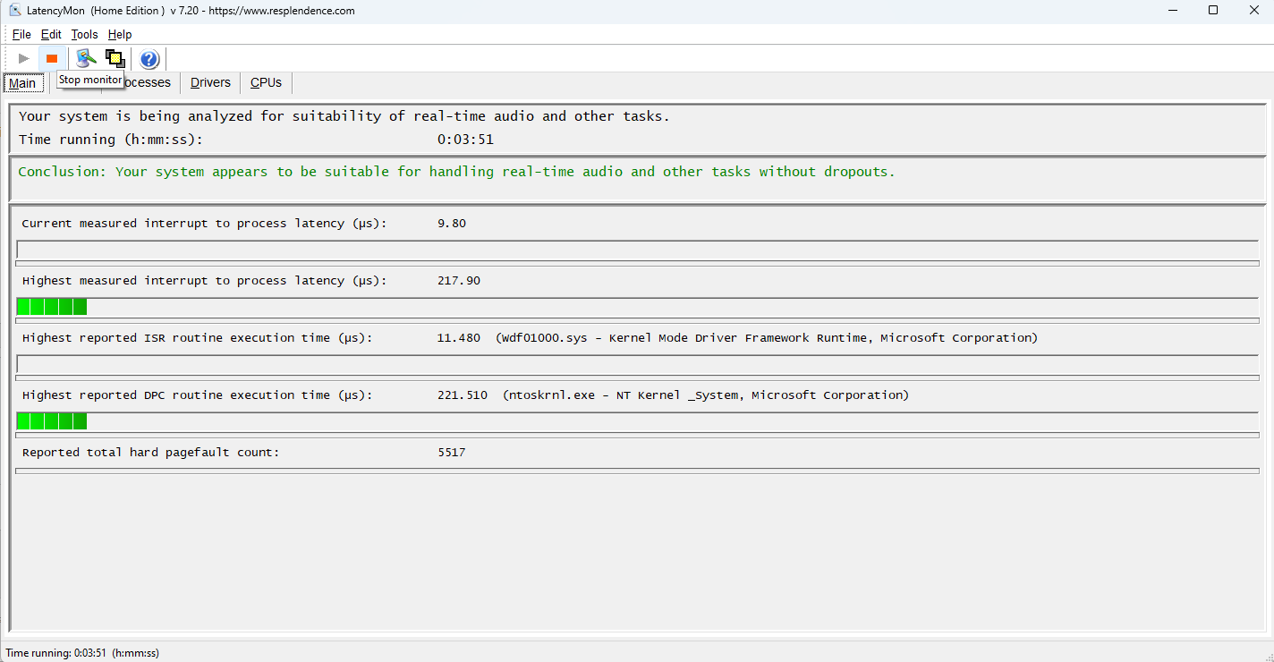Click 'Highest measured interrupt to process latency' label
The image size is (1274, 662).
tap(205, 281)
